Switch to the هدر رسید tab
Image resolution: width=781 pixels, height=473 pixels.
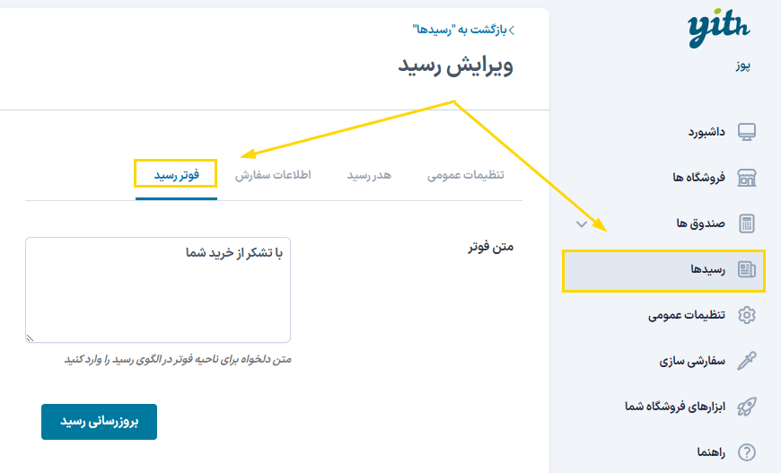tap(369, 175)
